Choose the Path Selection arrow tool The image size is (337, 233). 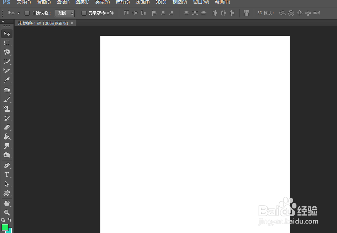point(7,184)
